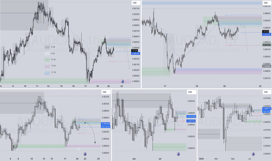272x161 pixels.
Task: Click the Weekly 50EMA label in the 15-minute chart
Action: 229,15
